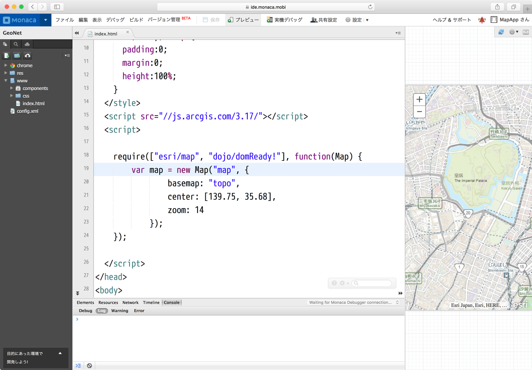Image resolution: width=532 pixels, height=370 pixels.
Task: Toggle the Debug console filter
Action: point(85,311)
